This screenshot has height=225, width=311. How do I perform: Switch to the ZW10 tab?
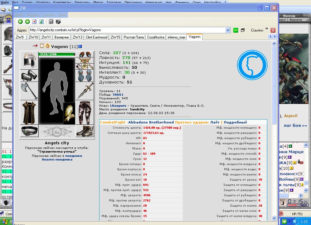click(x=33, y=37)
